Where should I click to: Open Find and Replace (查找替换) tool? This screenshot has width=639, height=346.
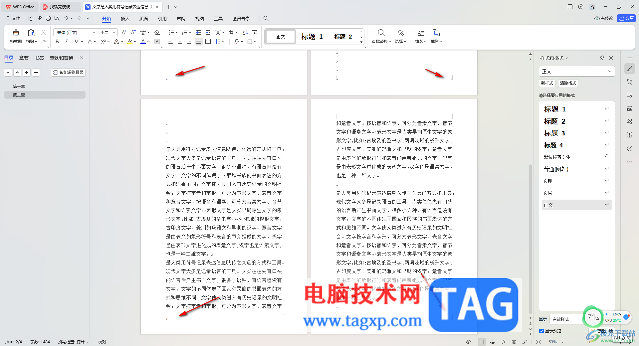point(381,36)
